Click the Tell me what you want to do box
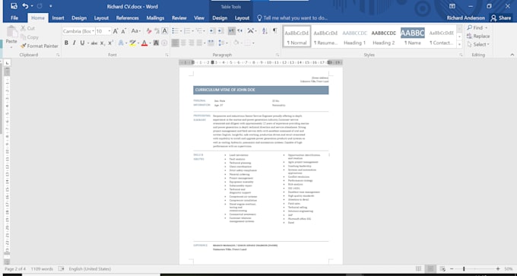517x276 pixels. point(292,18)
